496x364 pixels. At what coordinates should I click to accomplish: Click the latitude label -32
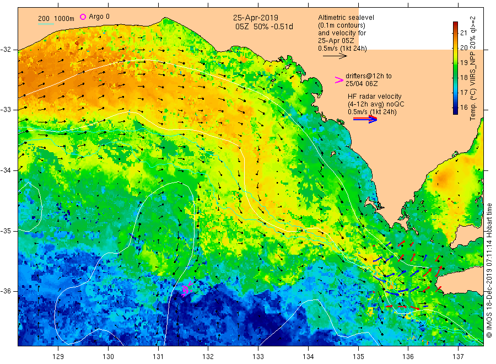pos(6,50)
